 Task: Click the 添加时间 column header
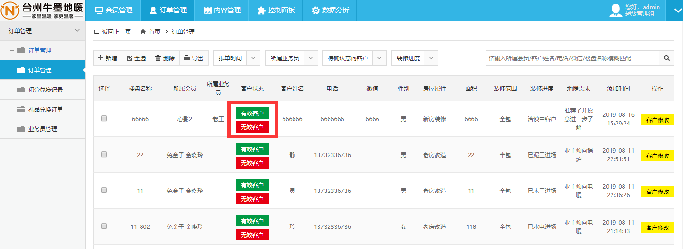618,89
